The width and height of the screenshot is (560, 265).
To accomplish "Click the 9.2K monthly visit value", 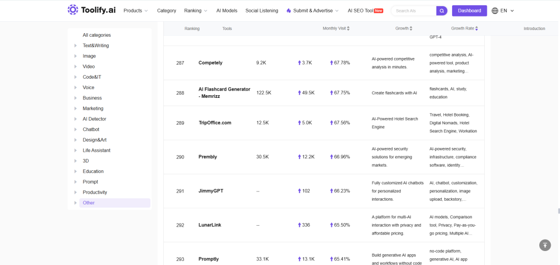I will coord(261,63).
